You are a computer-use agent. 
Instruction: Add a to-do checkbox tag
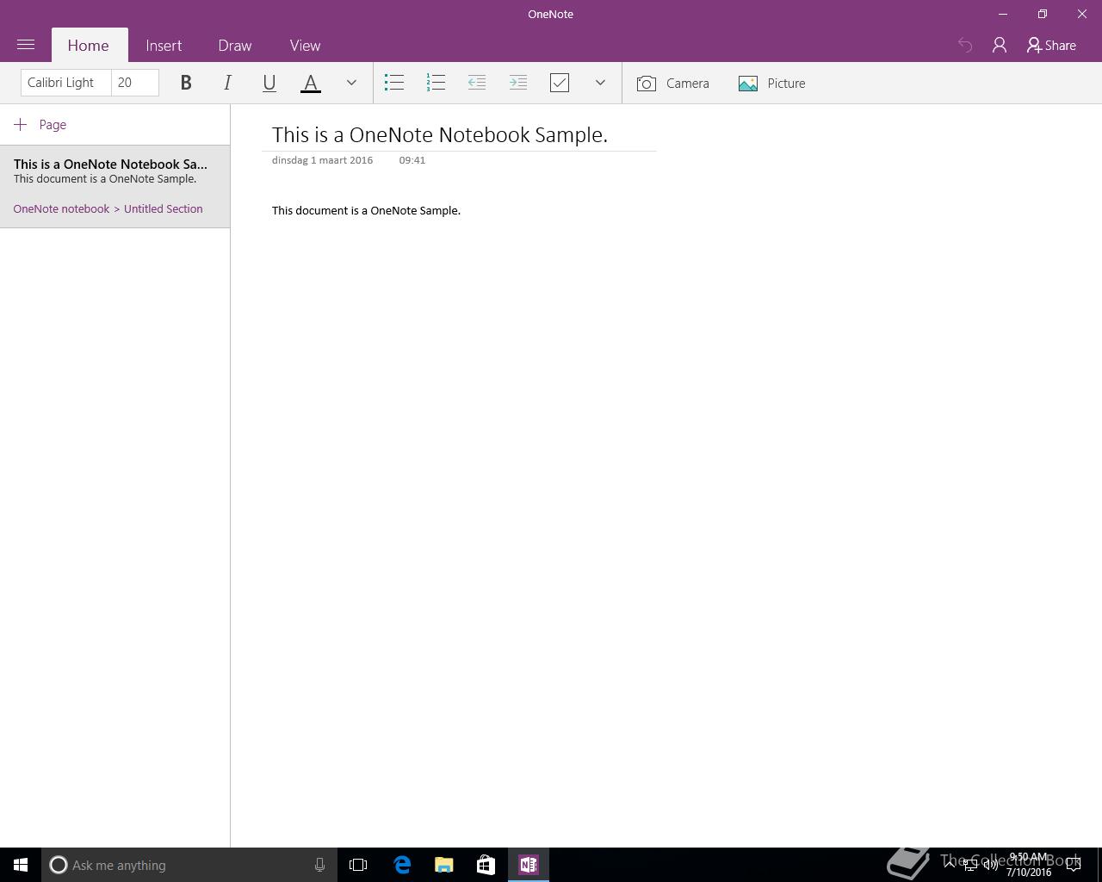point(560,83)
